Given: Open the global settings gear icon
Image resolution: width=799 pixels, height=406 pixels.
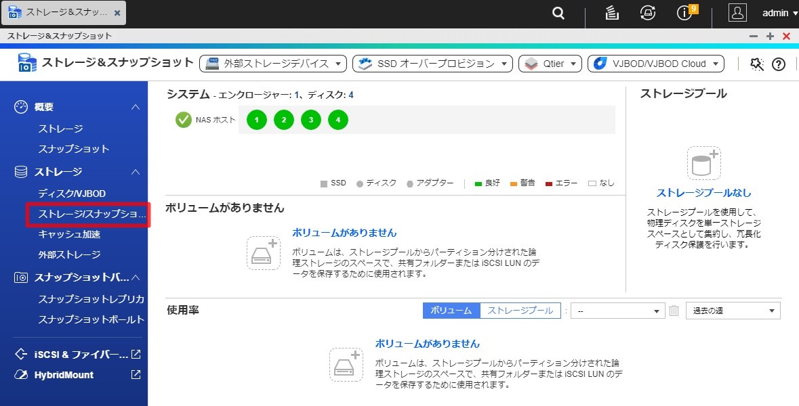Looking at the screenshot, I should click(757, 64).
